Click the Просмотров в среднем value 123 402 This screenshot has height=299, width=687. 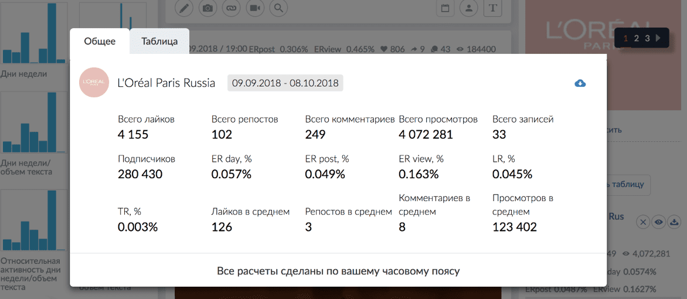coord(515,227)
